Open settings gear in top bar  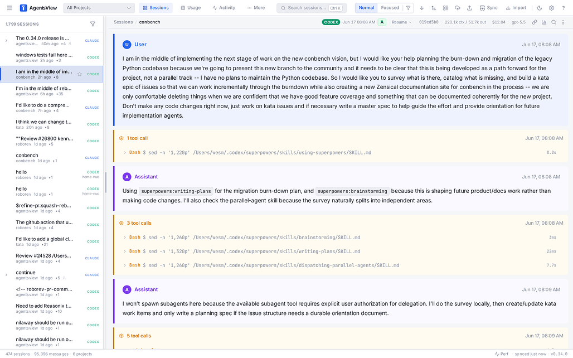pyautogui.click(x=551, y=8)
